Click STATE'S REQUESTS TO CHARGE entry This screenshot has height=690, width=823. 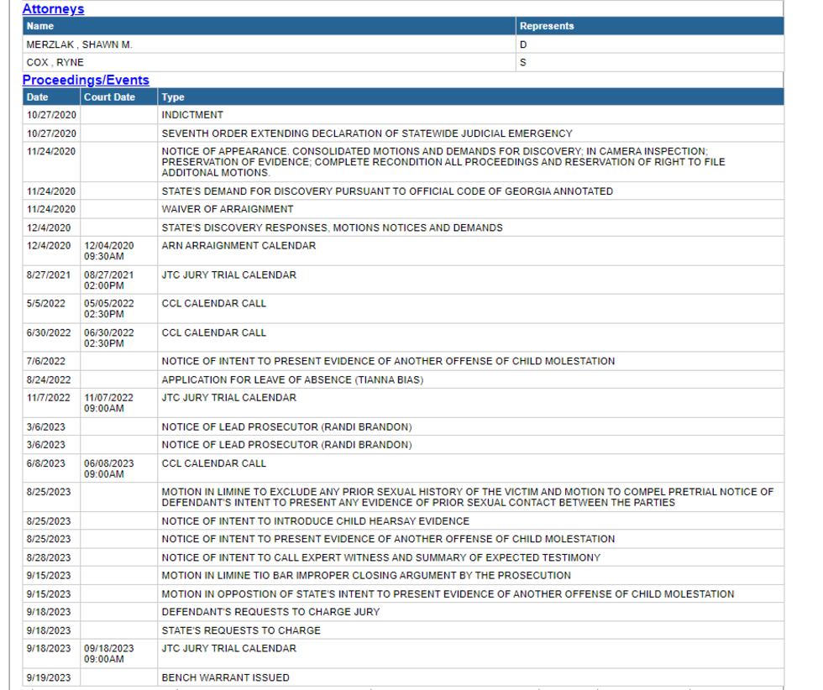241,630
